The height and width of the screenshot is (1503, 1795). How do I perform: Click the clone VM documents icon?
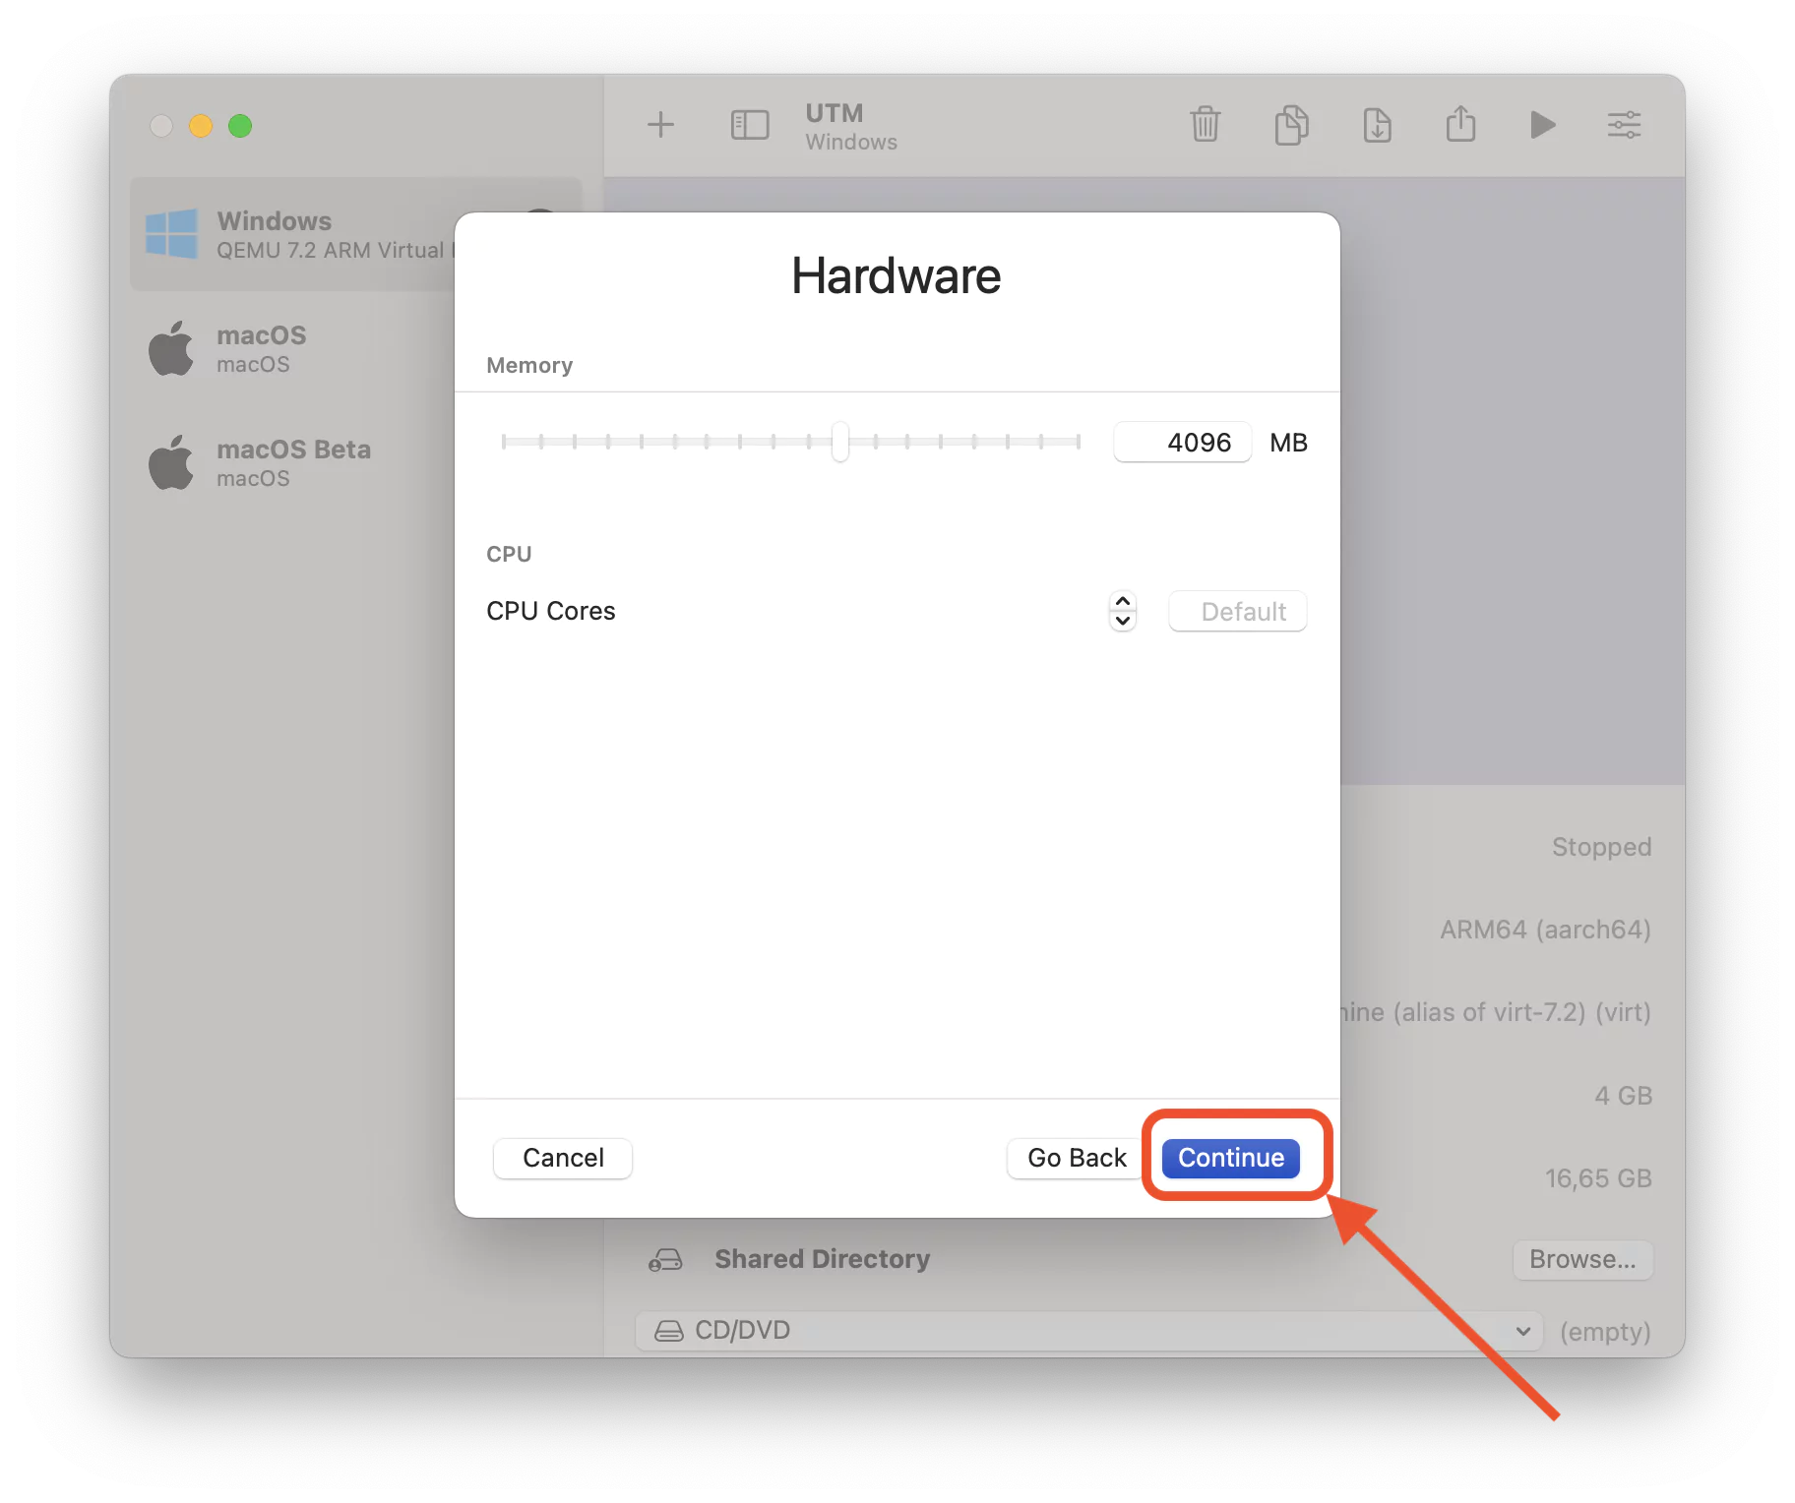pos(1291,125)
